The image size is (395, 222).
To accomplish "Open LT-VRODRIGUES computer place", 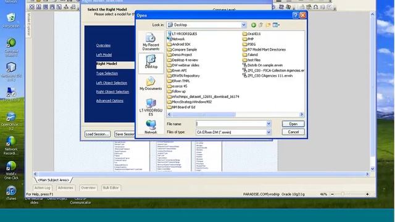I will point(151,107).
